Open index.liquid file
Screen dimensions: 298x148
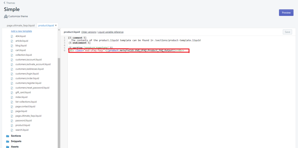[22, 97]
